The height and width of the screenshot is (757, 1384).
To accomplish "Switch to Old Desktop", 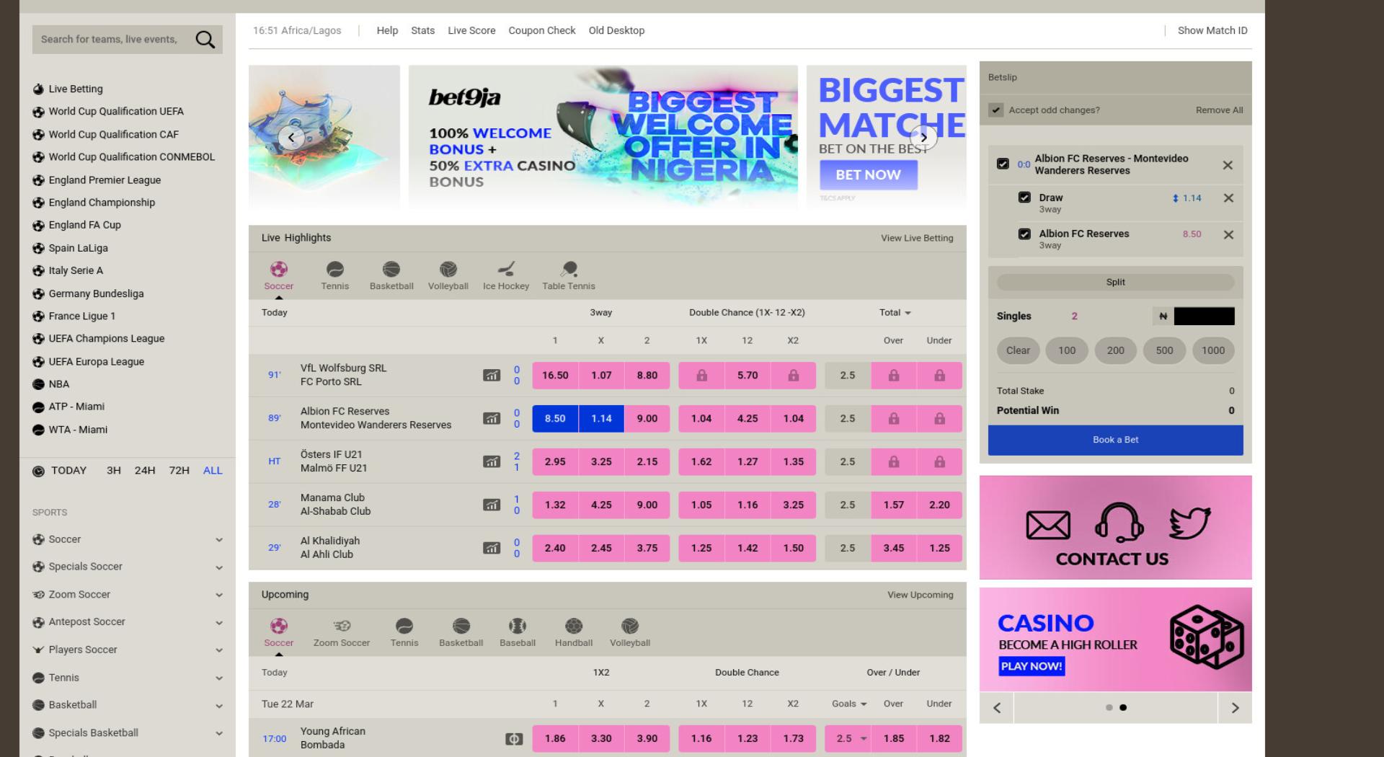I will [x=616, y=30].
